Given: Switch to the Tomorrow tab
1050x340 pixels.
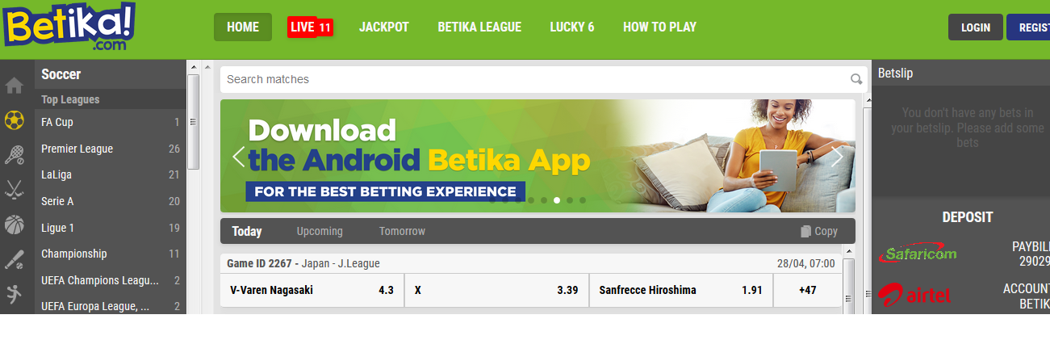Looking at the screenshot, I should [402, 231].
